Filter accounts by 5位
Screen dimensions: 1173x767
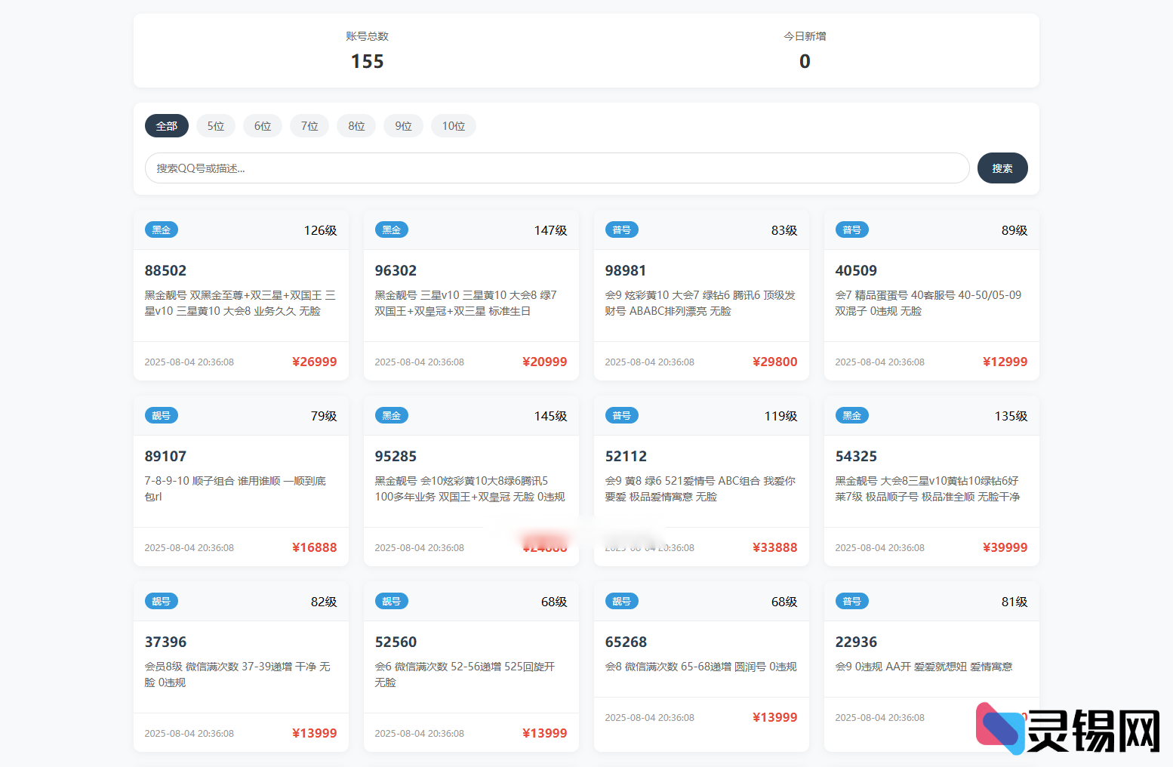216,126
